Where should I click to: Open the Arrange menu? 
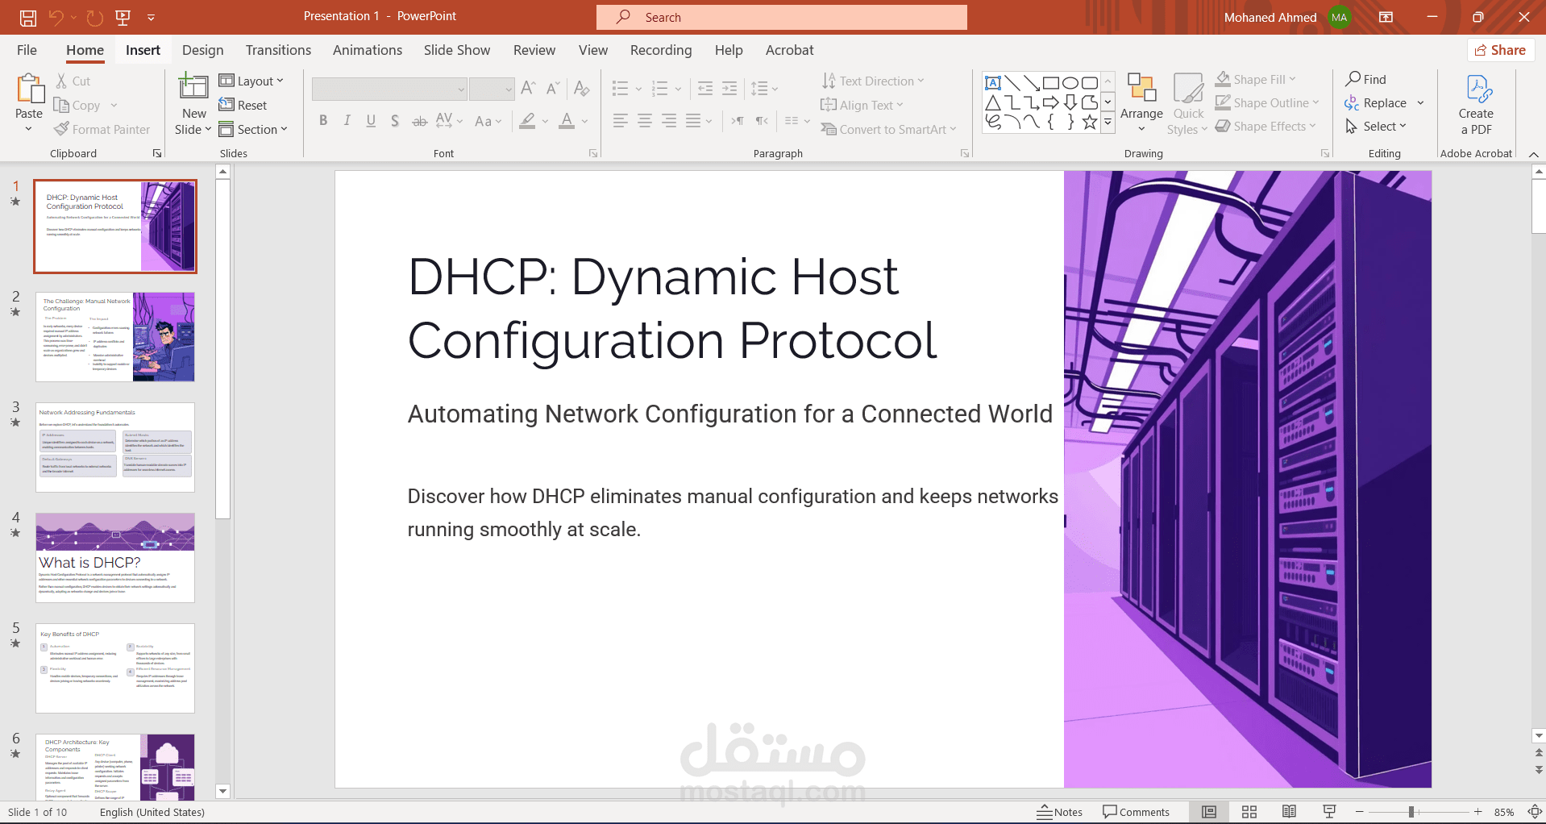(x=1141, y=103)
